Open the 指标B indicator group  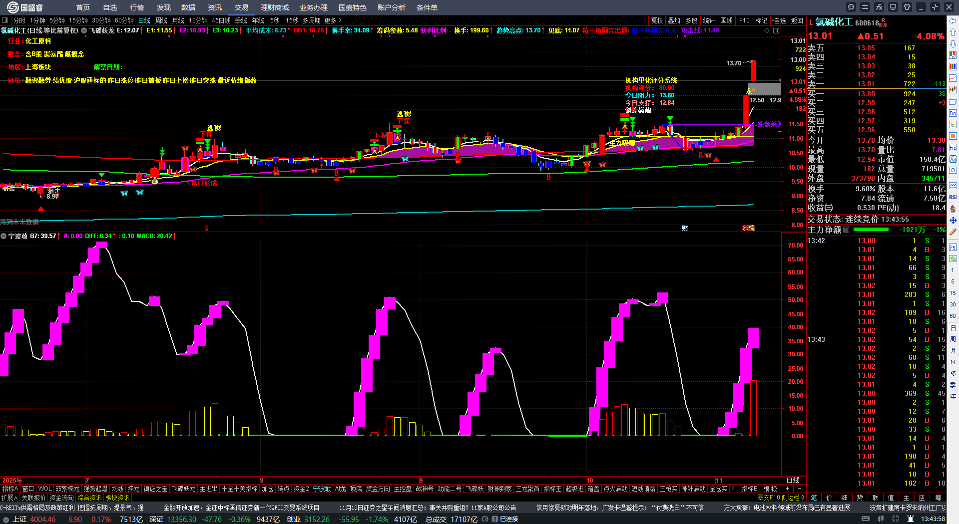749,489
